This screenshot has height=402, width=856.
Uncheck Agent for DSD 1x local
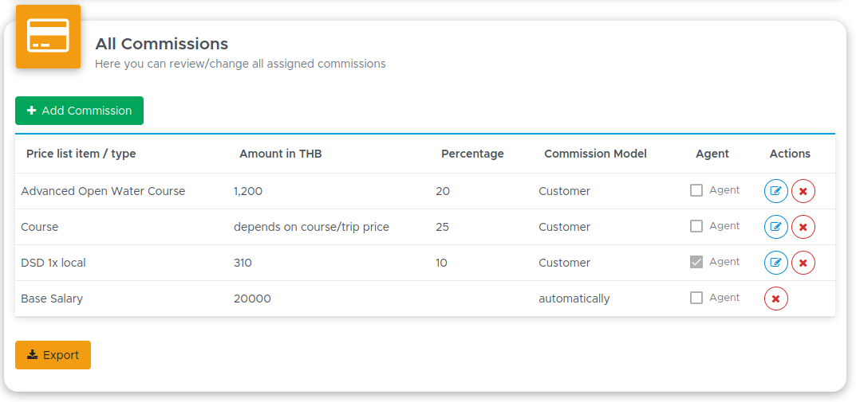pos(696,262)
